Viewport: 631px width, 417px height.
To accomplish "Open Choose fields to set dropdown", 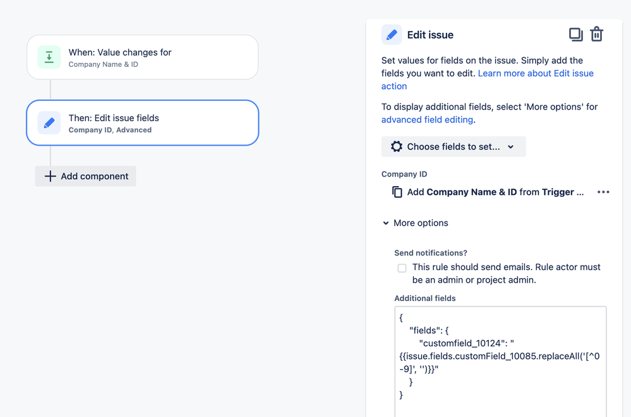I will point(454,146).
